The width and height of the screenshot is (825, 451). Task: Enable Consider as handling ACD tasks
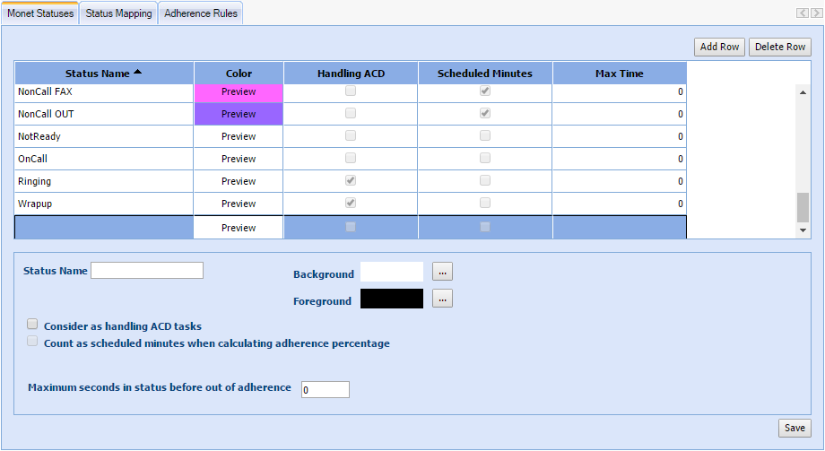tap(33, 325)
